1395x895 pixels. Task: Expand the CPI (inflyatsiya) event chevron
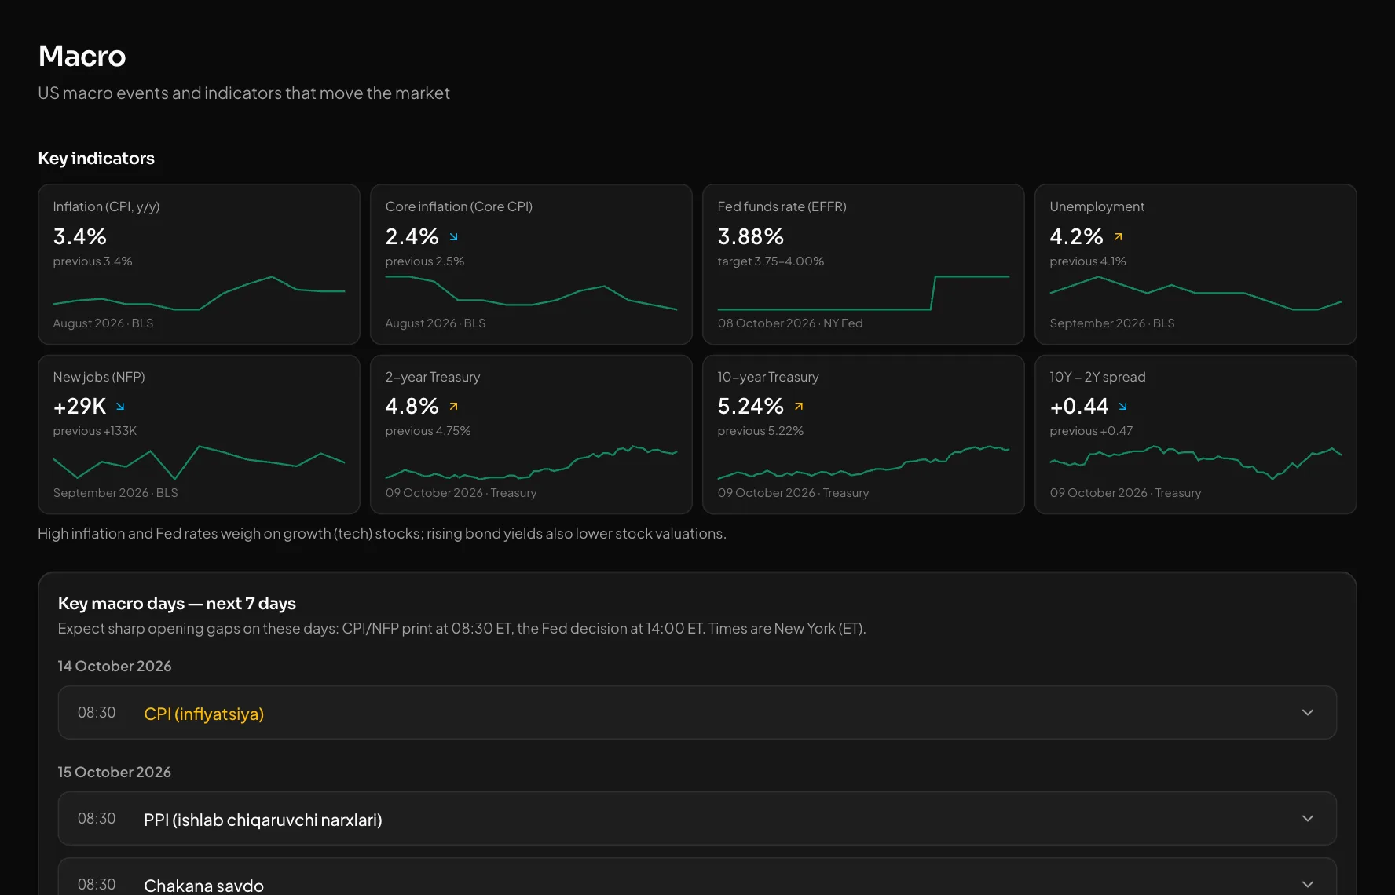click(x=1307, y=712)
